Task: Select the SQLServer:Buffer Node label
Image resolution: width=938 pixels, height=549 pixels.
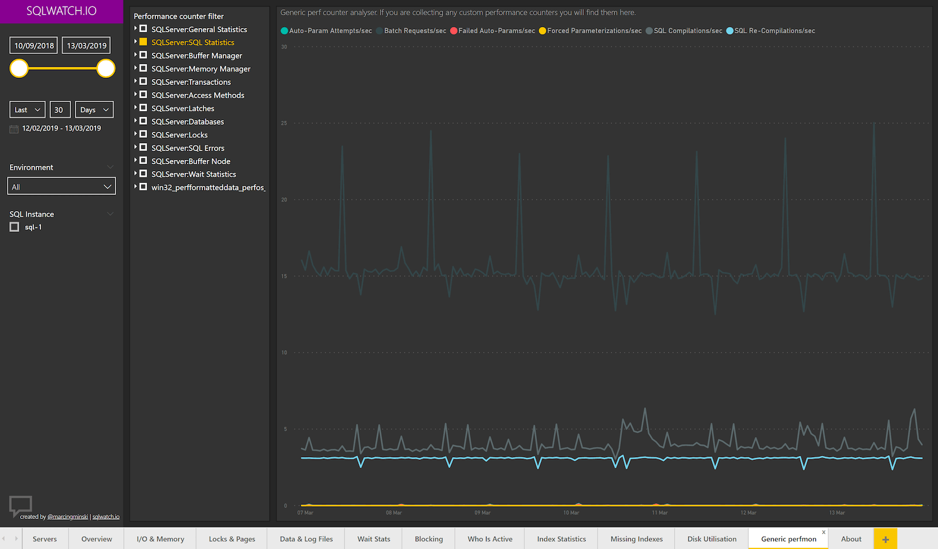Action: pos(191,161)
